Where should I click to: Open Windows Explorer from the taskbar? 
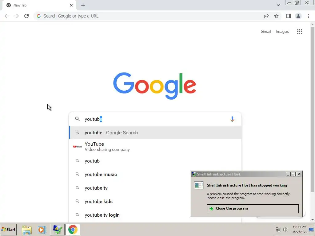tap(27, 230)
